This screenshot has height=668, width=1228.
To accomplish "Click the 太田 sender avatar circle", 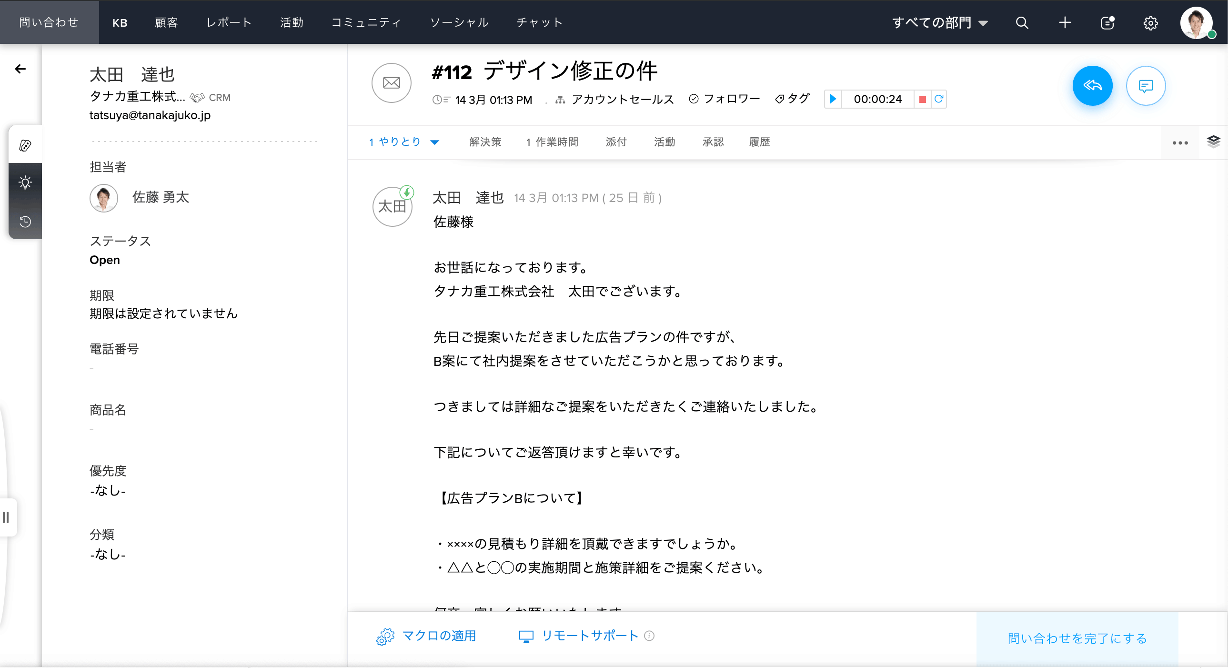I will [392, 206].
